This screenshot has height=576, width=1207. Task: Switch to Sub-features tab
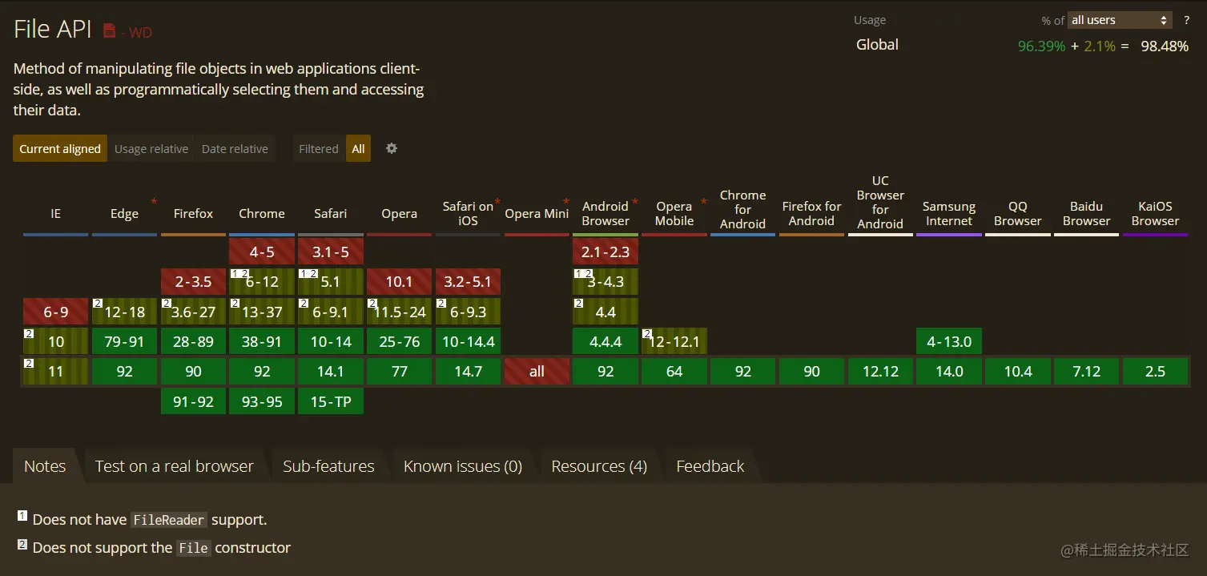click(x=328, y=466)
